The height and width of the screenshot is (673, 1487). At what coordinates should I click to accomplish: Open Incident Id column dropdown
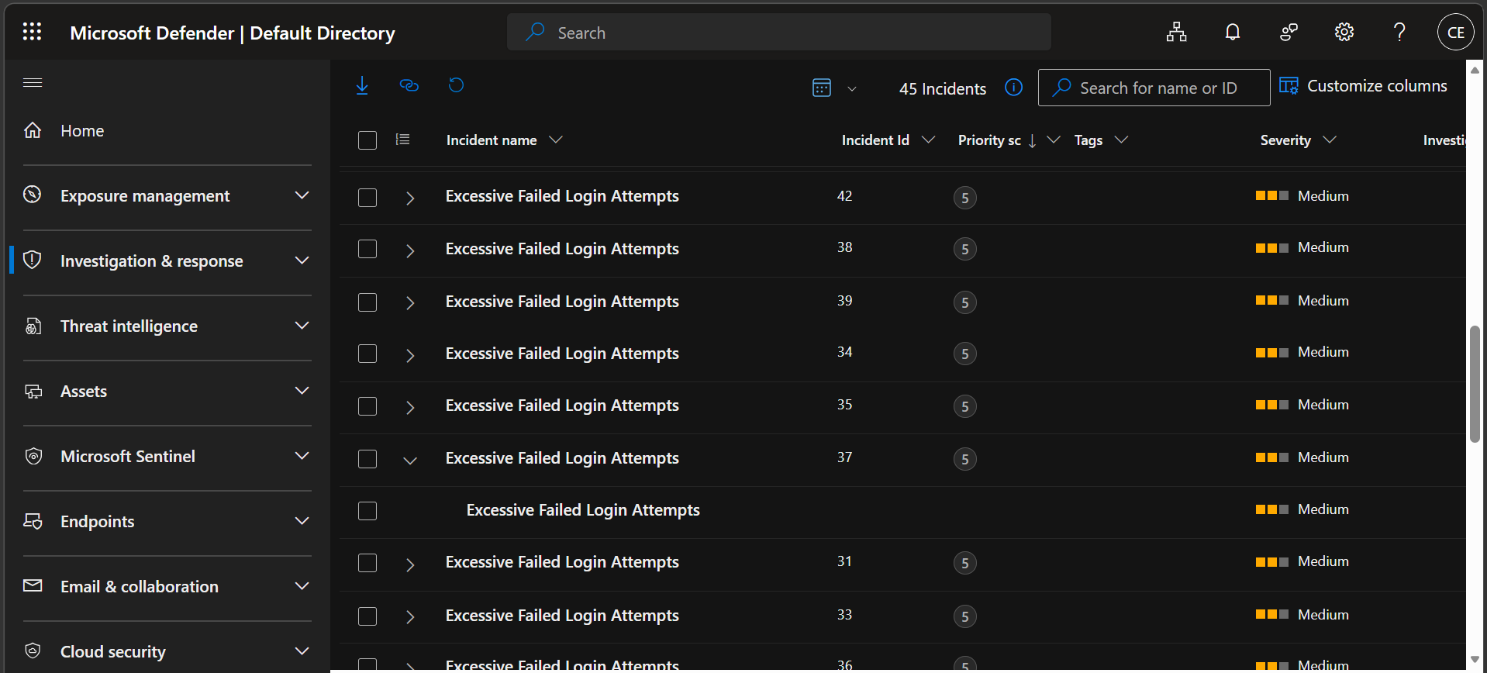click(928, 140)
